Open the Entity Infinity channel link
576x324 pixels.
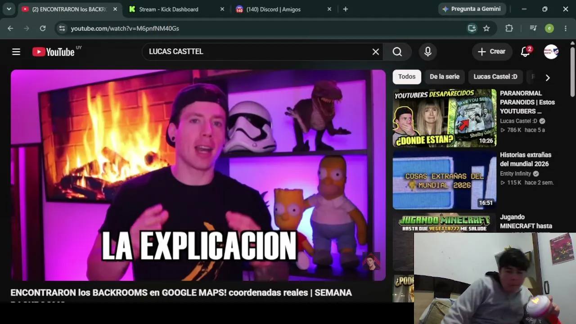(516, 174)
